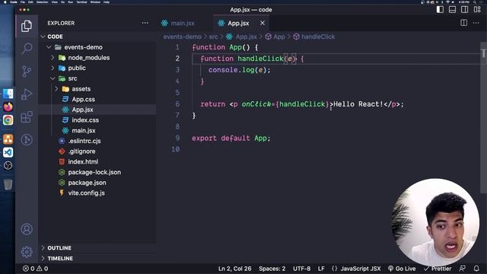
Task: Open App.css in the explorer
Action: coord(83,100)
